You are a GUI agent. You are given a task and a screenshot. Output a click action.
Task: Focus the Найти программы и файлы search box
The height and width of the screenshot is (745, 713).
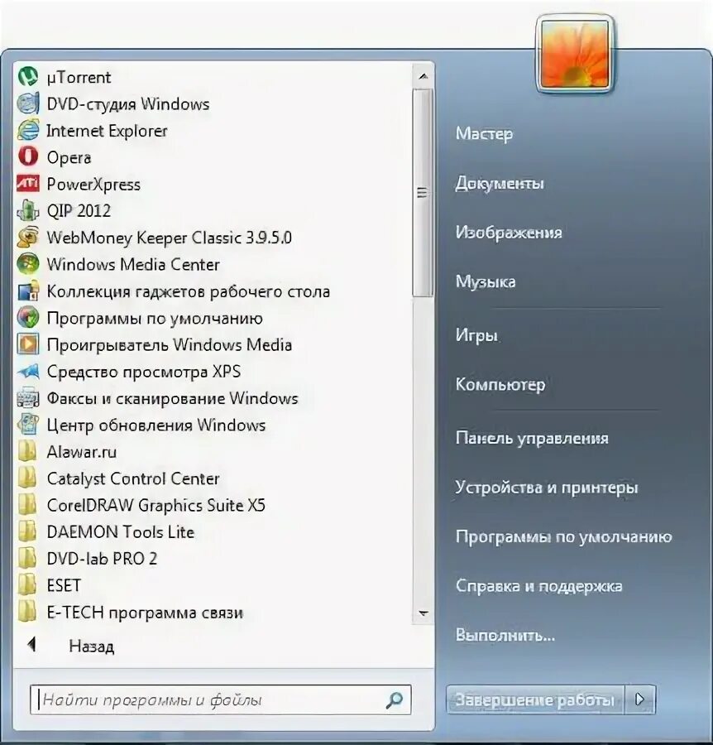[x=220, y=699]
